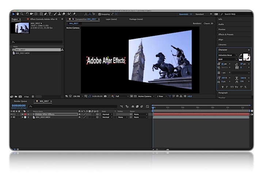Toggle All Caps in Character panel

[232, 87]
